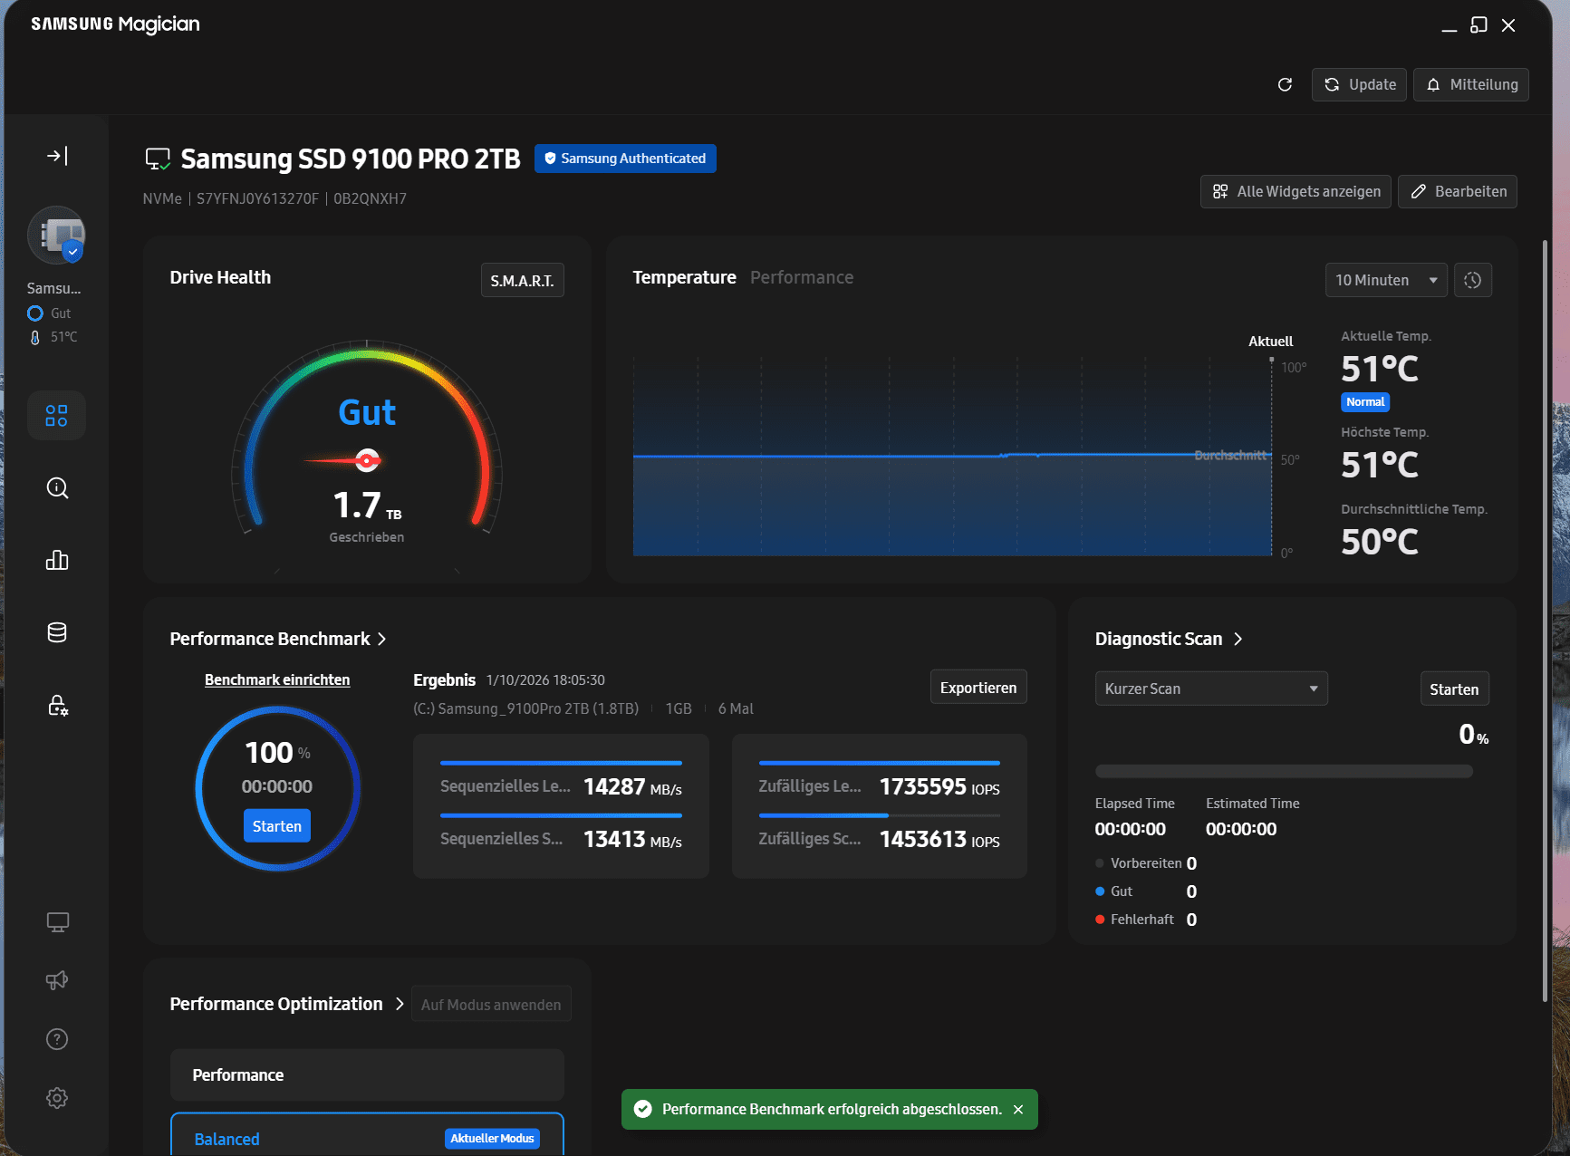Expand the Diagnostic Scan section chevron
1570x1156 pixels.
(x=1238, y=639)
